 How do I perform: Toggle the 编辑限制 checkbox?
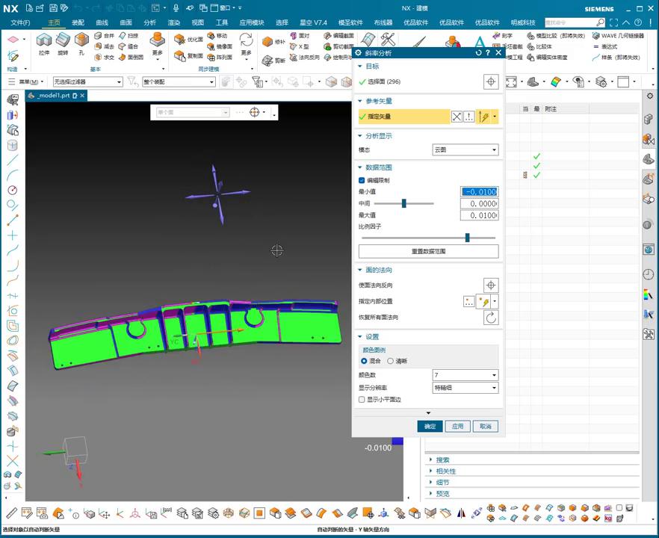[362, 180]
